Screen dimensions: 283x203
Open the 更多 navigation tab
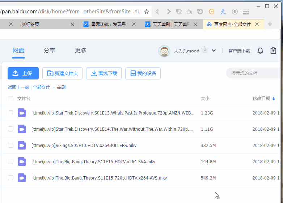point(81,51)
